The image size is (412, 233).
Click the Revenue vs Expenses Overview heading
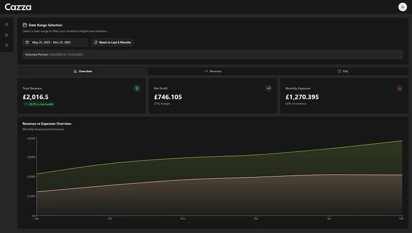47,123
